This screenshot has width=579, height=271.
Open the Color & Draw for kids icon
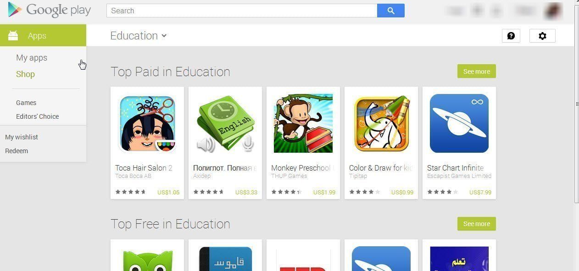(381, 124)
